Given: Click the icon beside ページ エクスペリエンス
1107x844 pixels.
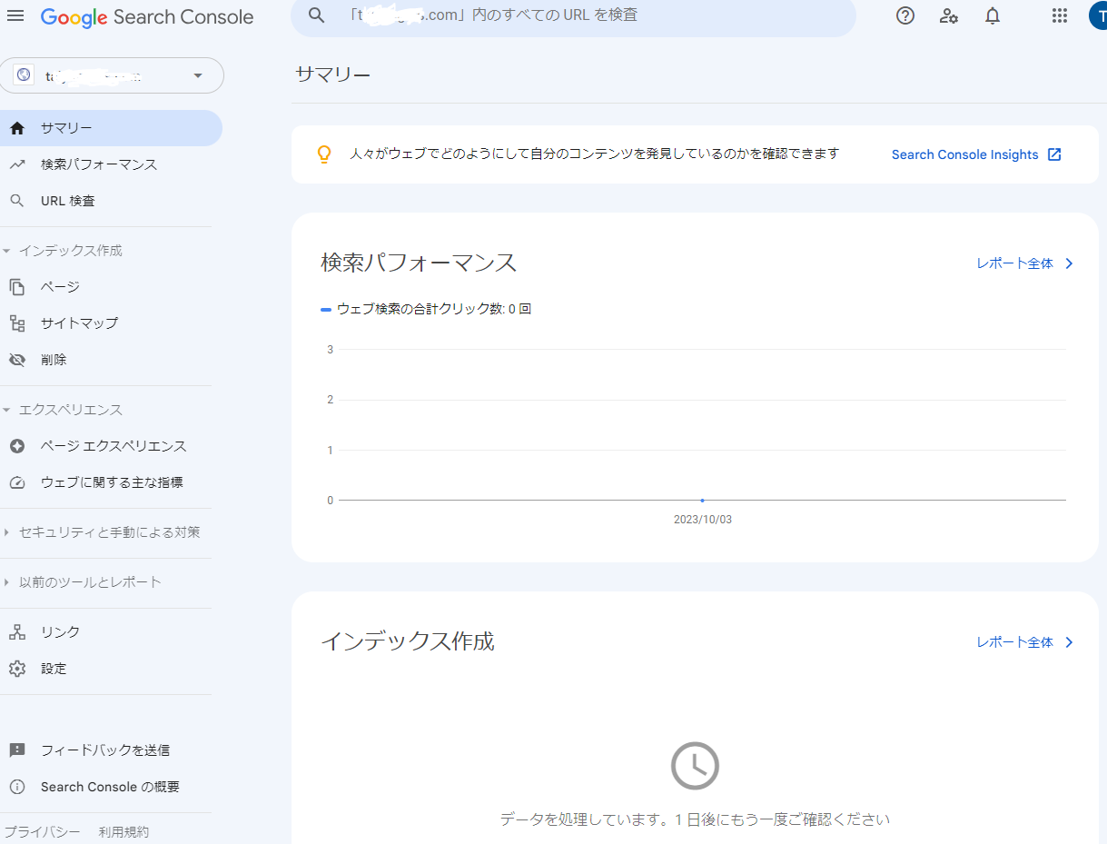Looking at the screenshot, I should pos(17,446).
